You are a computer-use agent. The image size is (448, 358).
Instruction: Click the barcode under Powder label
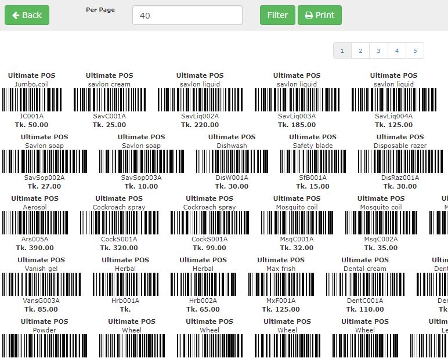click(45, 346)
